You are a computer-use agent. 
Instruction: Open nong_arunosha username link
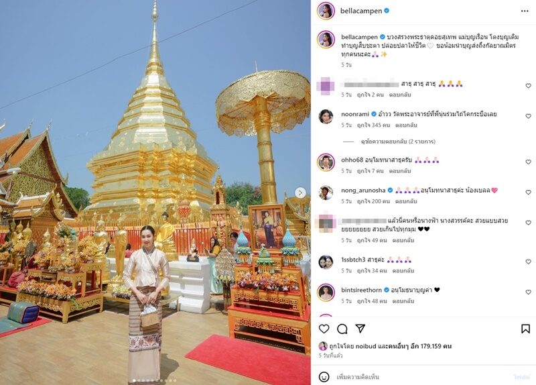coord(363,190)
